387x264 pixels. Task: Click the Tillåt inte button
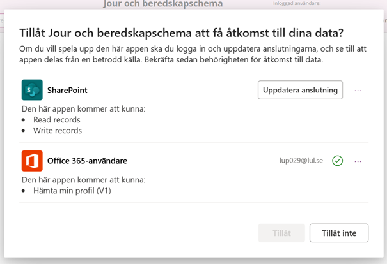pyautogui.click(x=339, y=233)
